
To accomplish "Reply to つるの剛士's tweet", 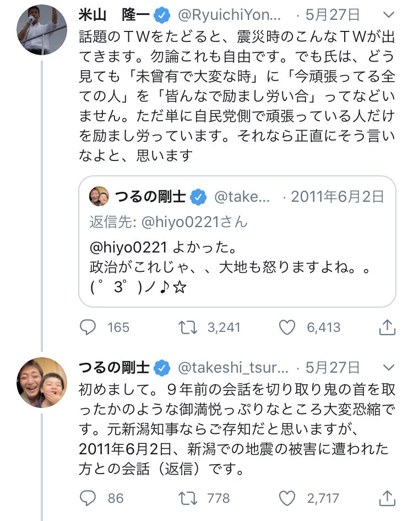I will (89, 498).
